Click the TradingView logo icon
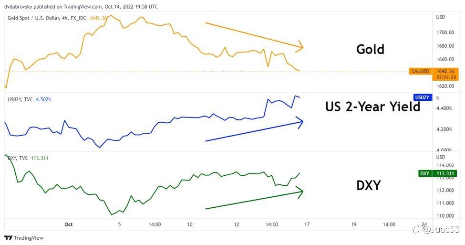The width and height of the screenshot is (465, 245). point(9,237)
